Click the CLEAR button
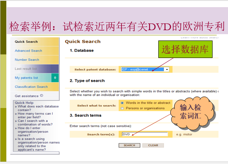Viewport: 228px width, 164px height. (x=153, y=145)
